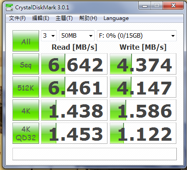This screenshot has width=187, height=170.
Task: Open the 主題(T) menu
Action: tap(64, 18)
